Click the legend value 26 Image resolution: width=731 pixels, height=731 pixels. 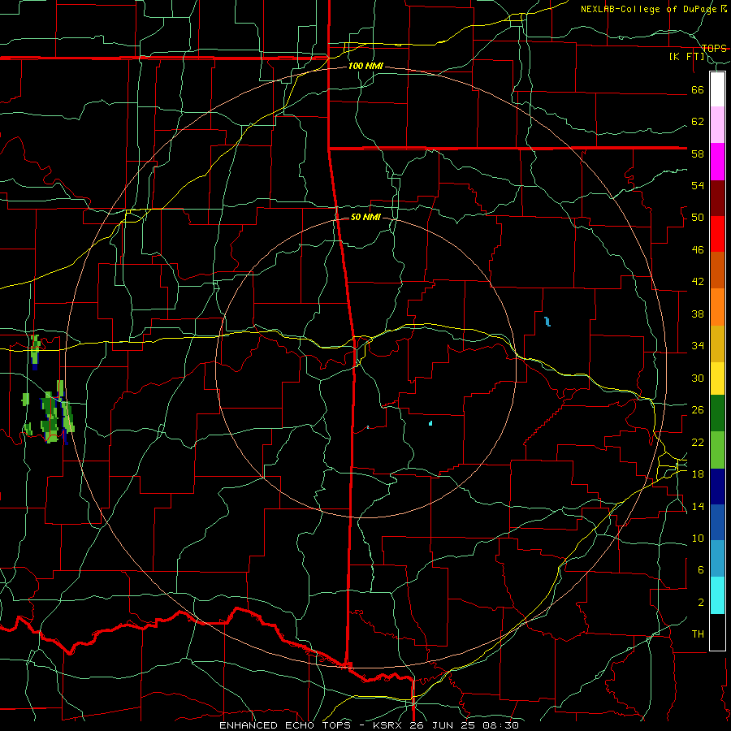click(x=698, y=410)
